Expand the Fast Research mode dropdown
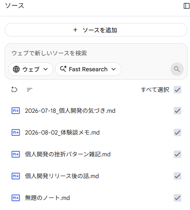The image size is (190, 210). 88,69
